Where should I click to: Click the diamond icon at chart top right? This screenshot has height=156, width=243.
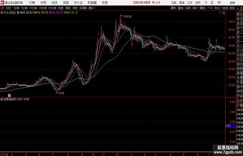pyautogui.click(x=220, y=13)
